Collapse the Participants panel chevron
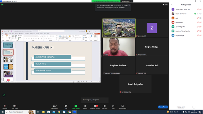The width and height of the screenshot is (203, 114). 172,5
